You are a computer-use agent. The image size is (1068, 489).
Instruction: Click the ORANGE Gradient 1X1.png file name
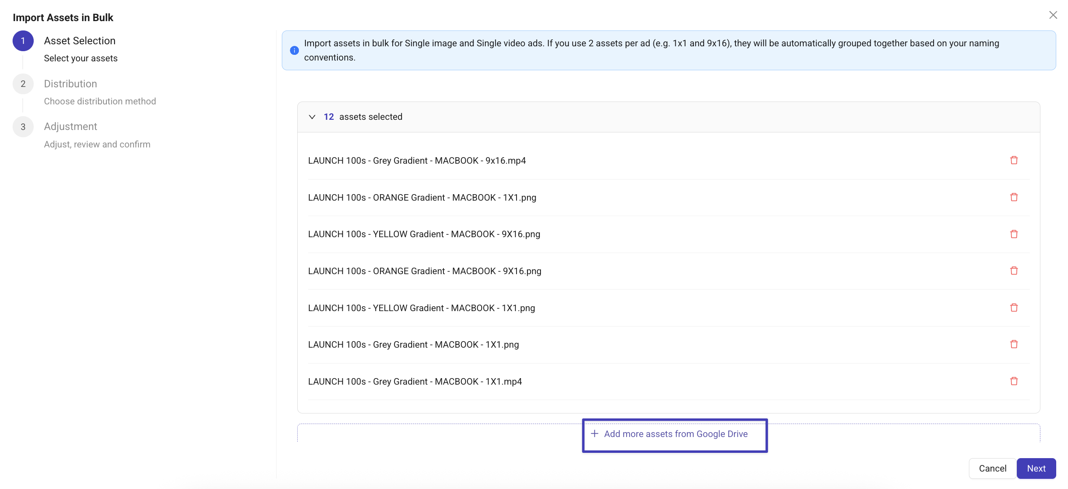422,197
